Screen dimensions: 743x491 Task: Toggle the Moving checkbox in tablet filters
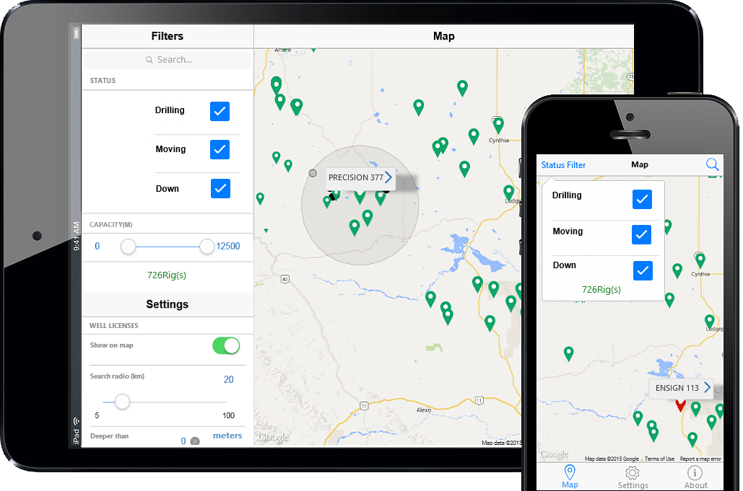[220, 149]
